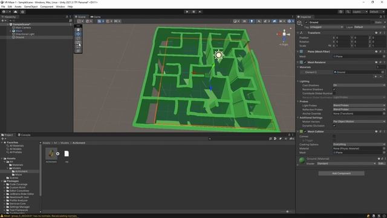Viewport: 387px width, 218px height.
Task: Open Cast Shadows dropdown
Action: [359, 85]
